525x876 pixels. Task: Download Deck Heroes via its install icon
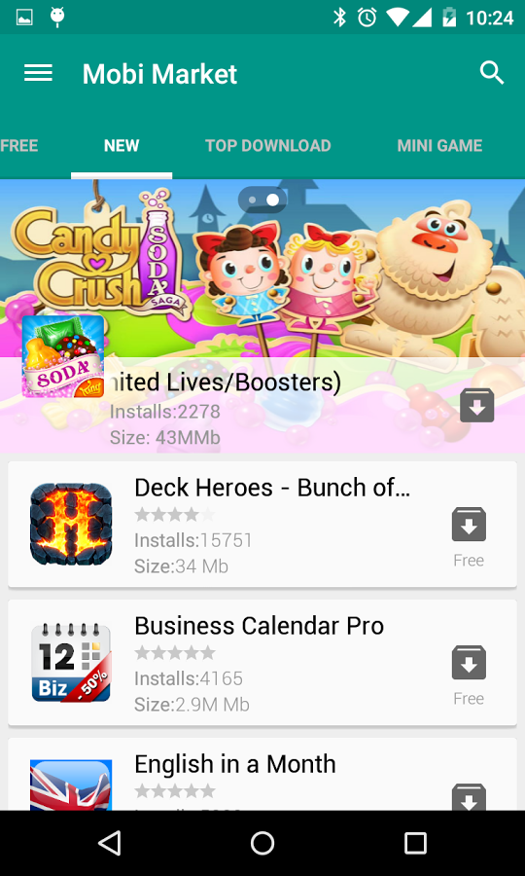tap(469, 524)
